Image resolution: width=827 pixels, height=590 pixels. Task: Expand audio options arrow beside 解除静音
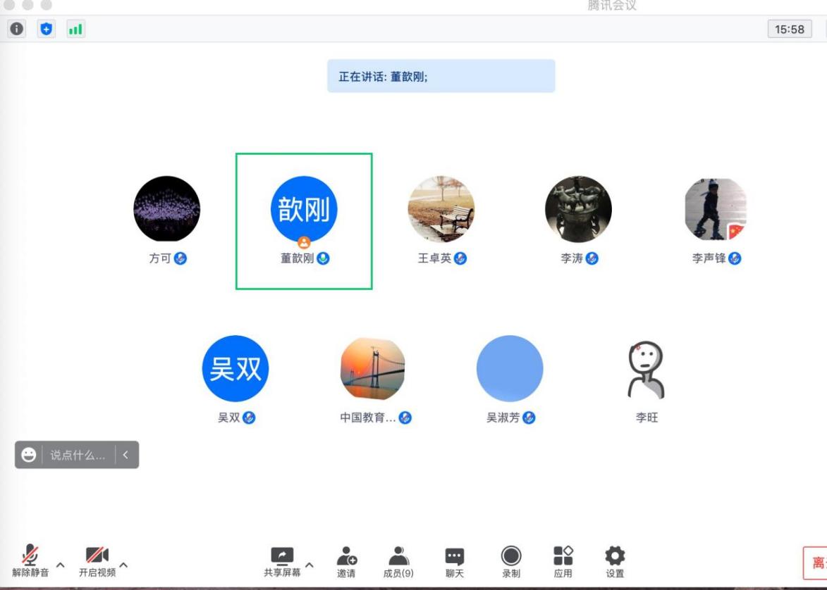[x=60, y=565]
